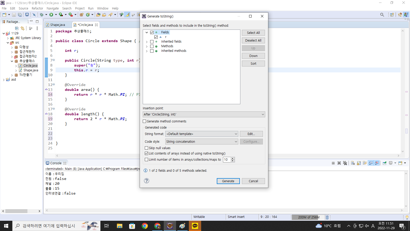This screenshot has width=410, height=231.
Task: Enable Skip null values checkbox
Action: click(147, 148)
